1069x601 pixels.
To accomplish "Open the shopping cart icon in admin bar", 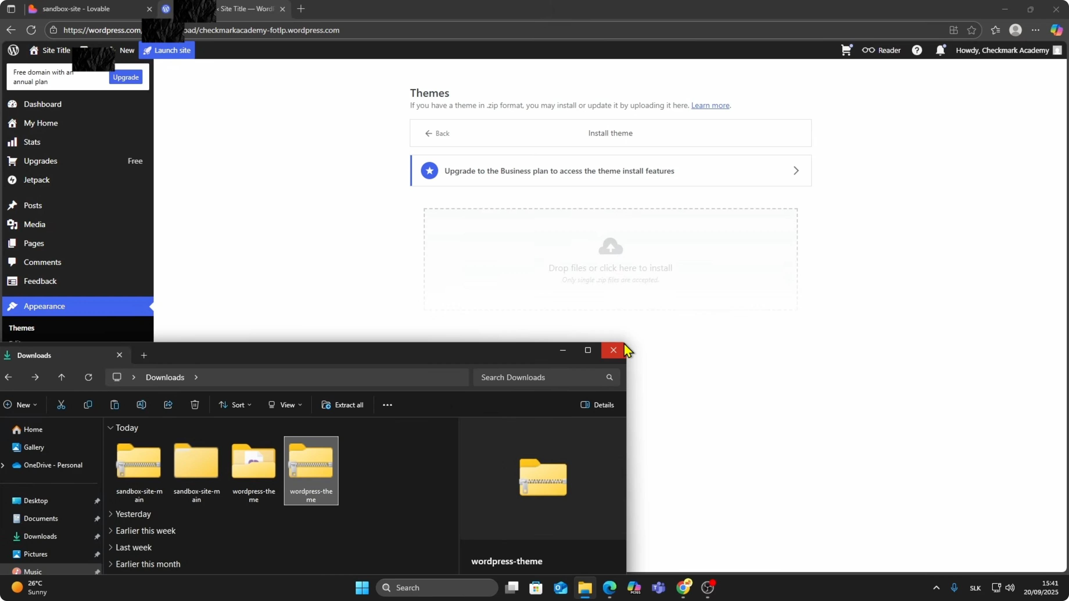I will 846,50.
